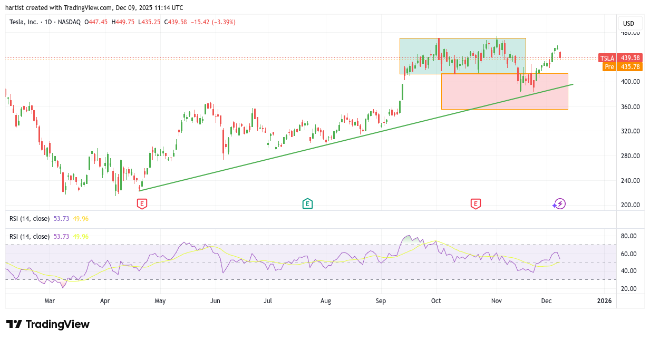Click the 2026 label on time axis
The image size is (650, 340).
coord(604,301)
